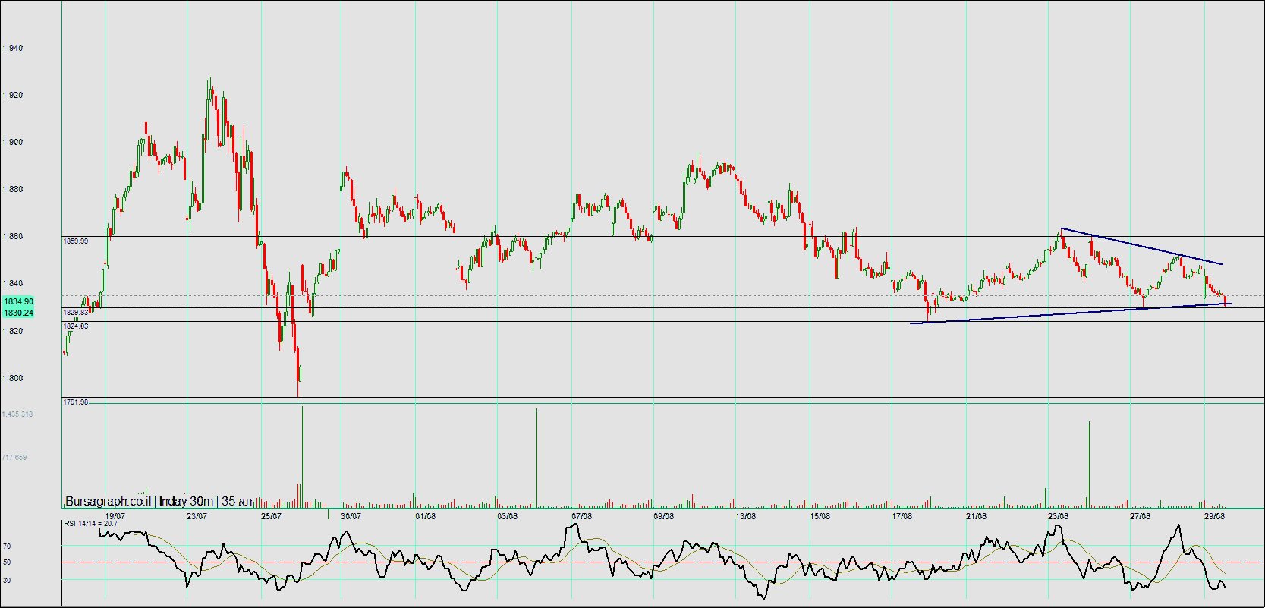Click the RSI 70 level label
This screenshot has height=608, width=1265.
tap(7, 547)
